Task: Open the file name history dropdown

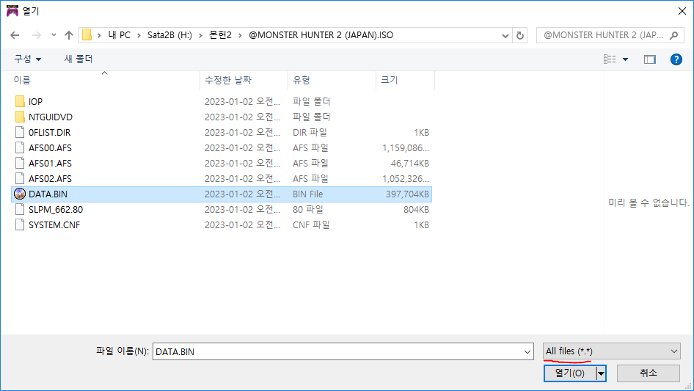Action: click(527, 351)
